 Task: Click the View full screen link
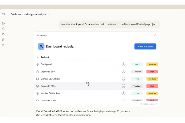[149, 104]
